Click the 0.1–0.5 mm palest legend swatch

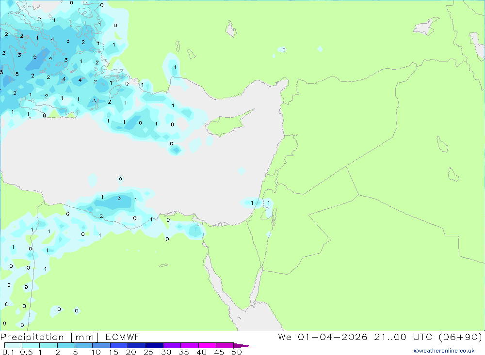coord(13,345)
